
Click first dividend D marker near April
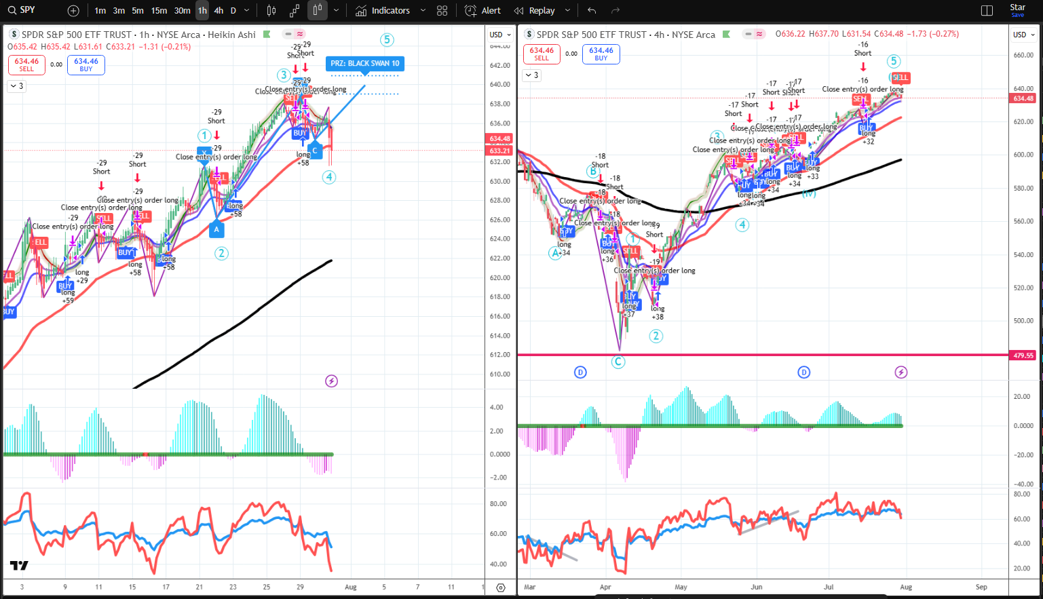click(x=580, y=372)
